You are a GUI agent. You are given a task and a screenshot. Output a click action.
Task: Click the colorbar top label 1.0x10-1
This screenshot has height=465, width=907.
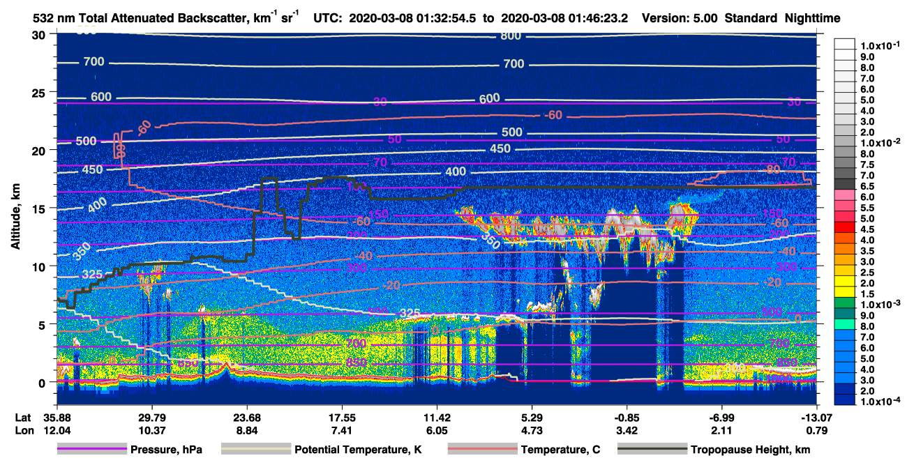(x=882, y=45)
